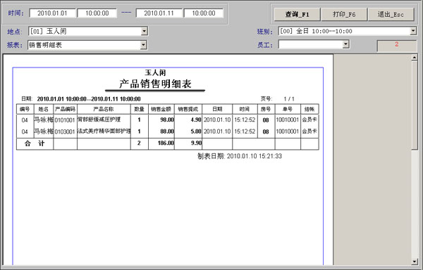Click the scrollbar down arrow of report preview
This screenshot has width=423, height=270.
pyautogui.click(x=415, y=261)
